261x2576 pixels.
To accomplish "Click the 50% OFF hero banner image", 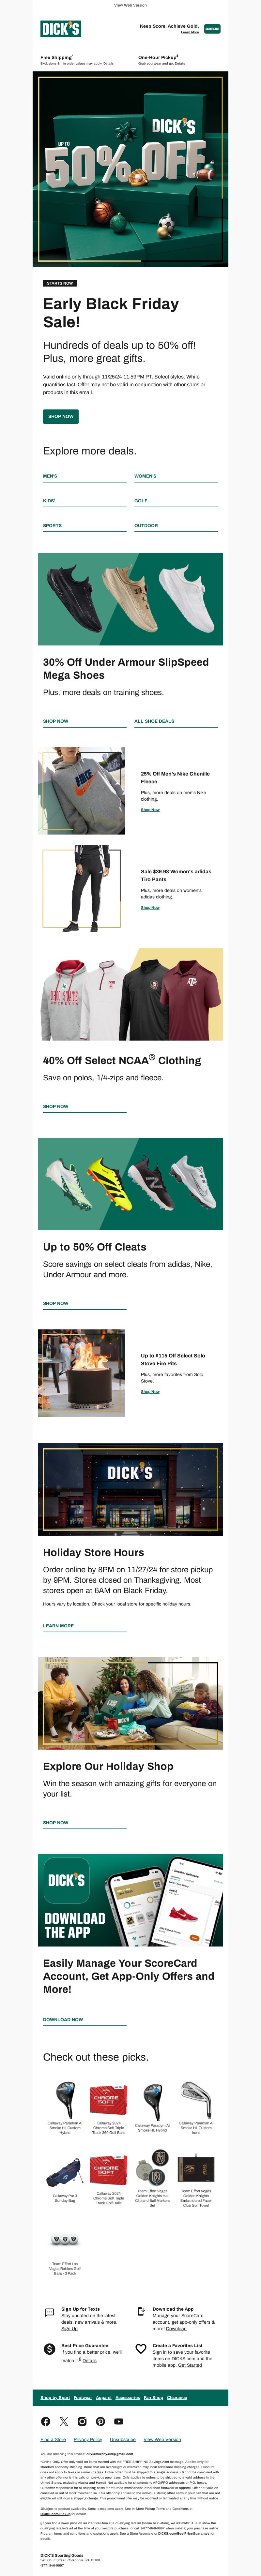I will 130,169.
